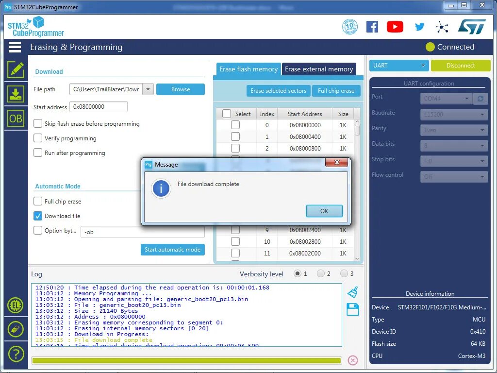This screenshot has height=373, width=497.
Task: Open the Parity Even dropdown
Action: point(454,130)
